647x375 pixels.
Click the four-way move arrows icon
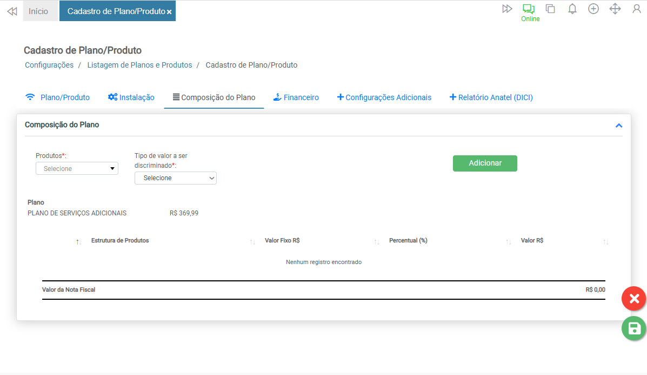click(x=615, y=9)
